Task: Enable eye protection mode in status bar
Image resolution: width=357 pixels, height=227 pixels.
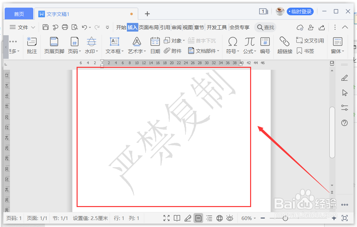Action: pos(230,218)
